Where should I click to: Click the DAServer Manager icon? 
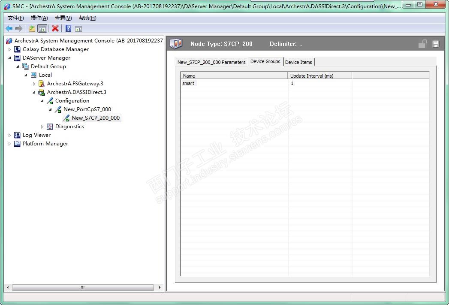click(x=17, y=58)
